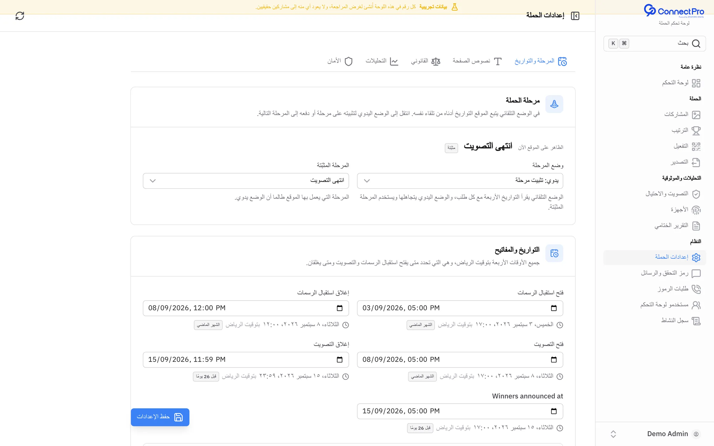Open calendar picker for إغلاق استقبال الرسمات
Screen dimensions: 714x446
coord(339,308)
